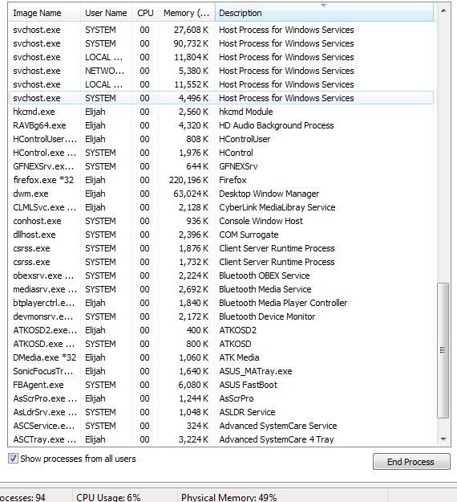Sort by the Memory column header
This screenshot has height=502, width=457.
[187, 13]
